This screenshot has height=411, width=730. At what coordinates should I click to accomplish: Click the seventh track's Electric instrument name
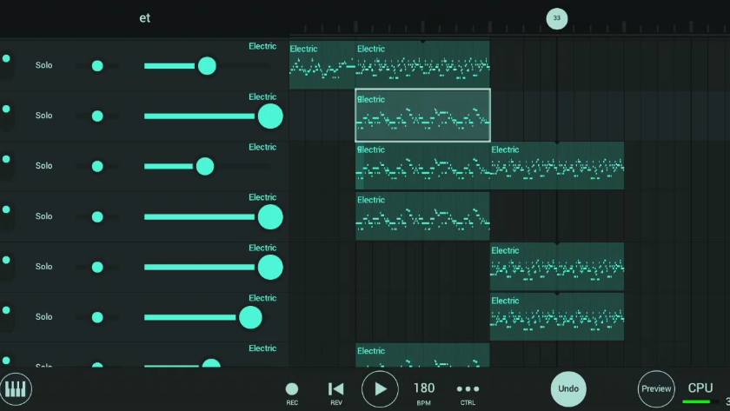pos(262,348)
